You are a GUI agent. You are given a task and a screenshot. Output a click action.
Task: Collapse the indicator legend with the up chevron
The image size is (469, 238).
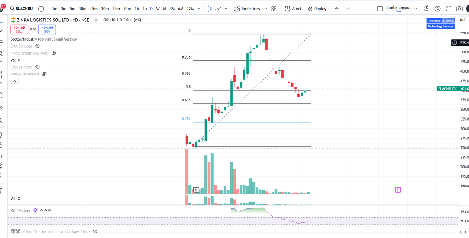point(14,81)
